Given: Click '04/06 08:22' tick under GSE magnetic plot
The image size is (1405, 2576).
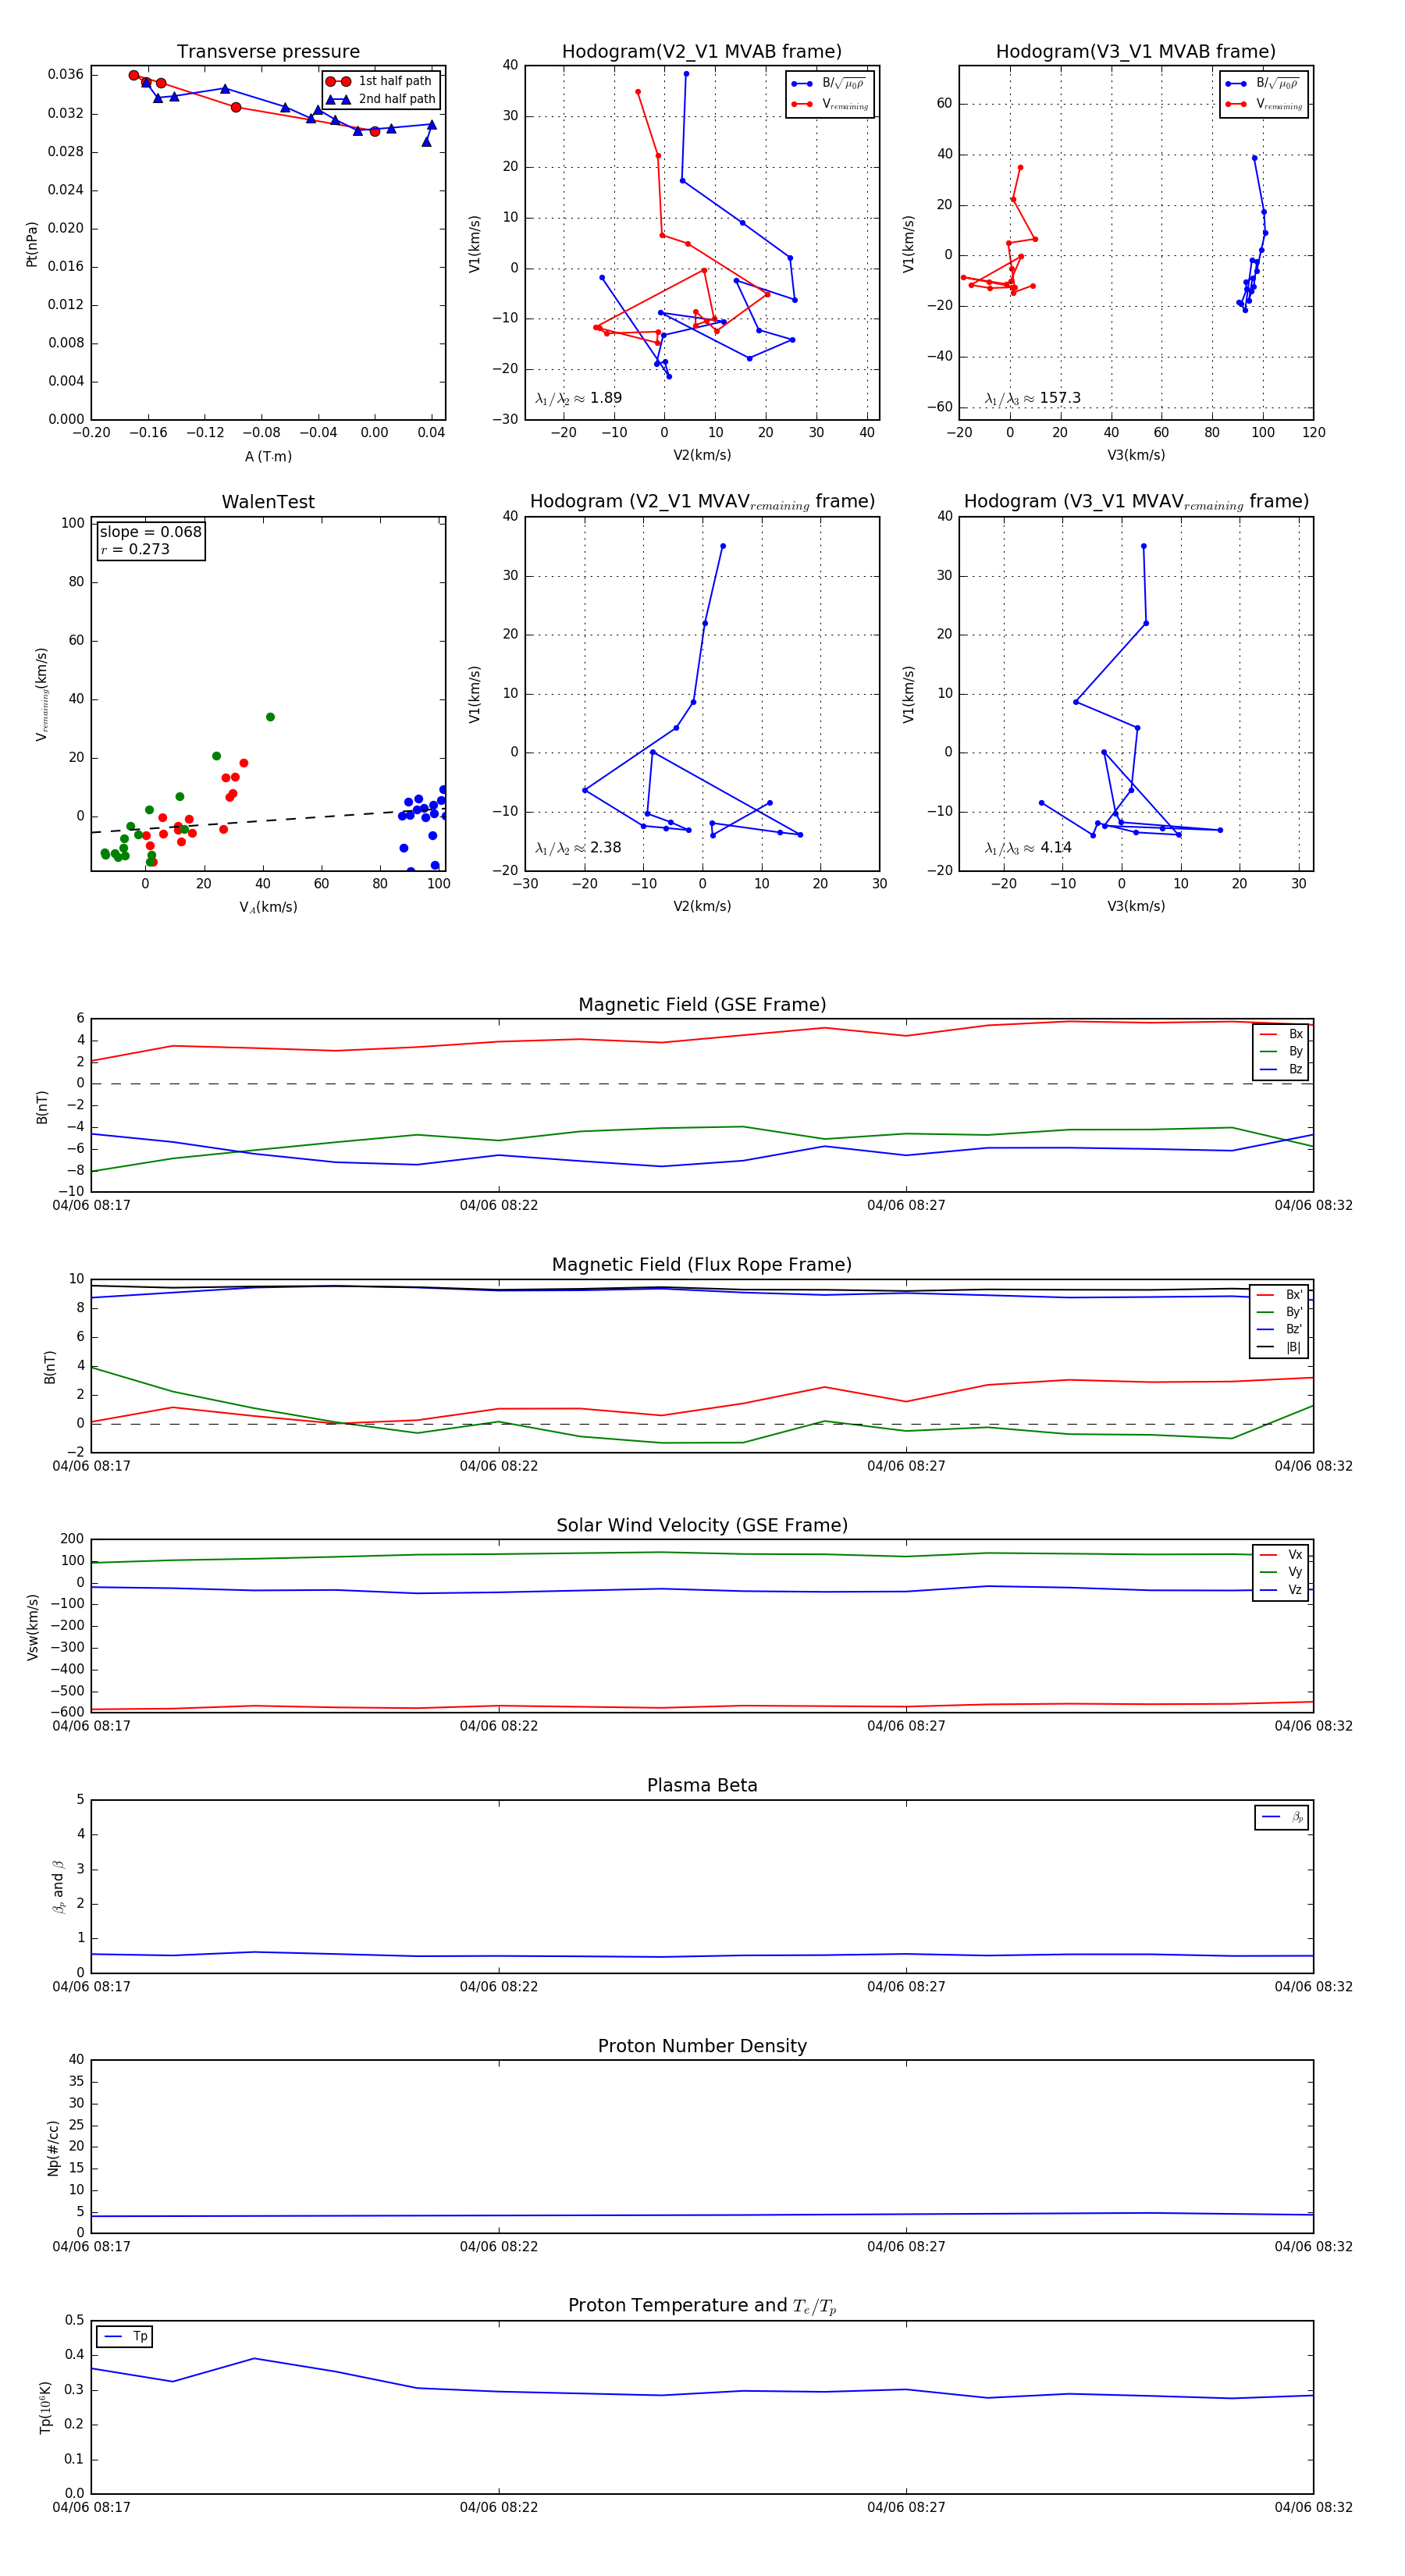Looking at the screenshot, I should pos(499,1206).
